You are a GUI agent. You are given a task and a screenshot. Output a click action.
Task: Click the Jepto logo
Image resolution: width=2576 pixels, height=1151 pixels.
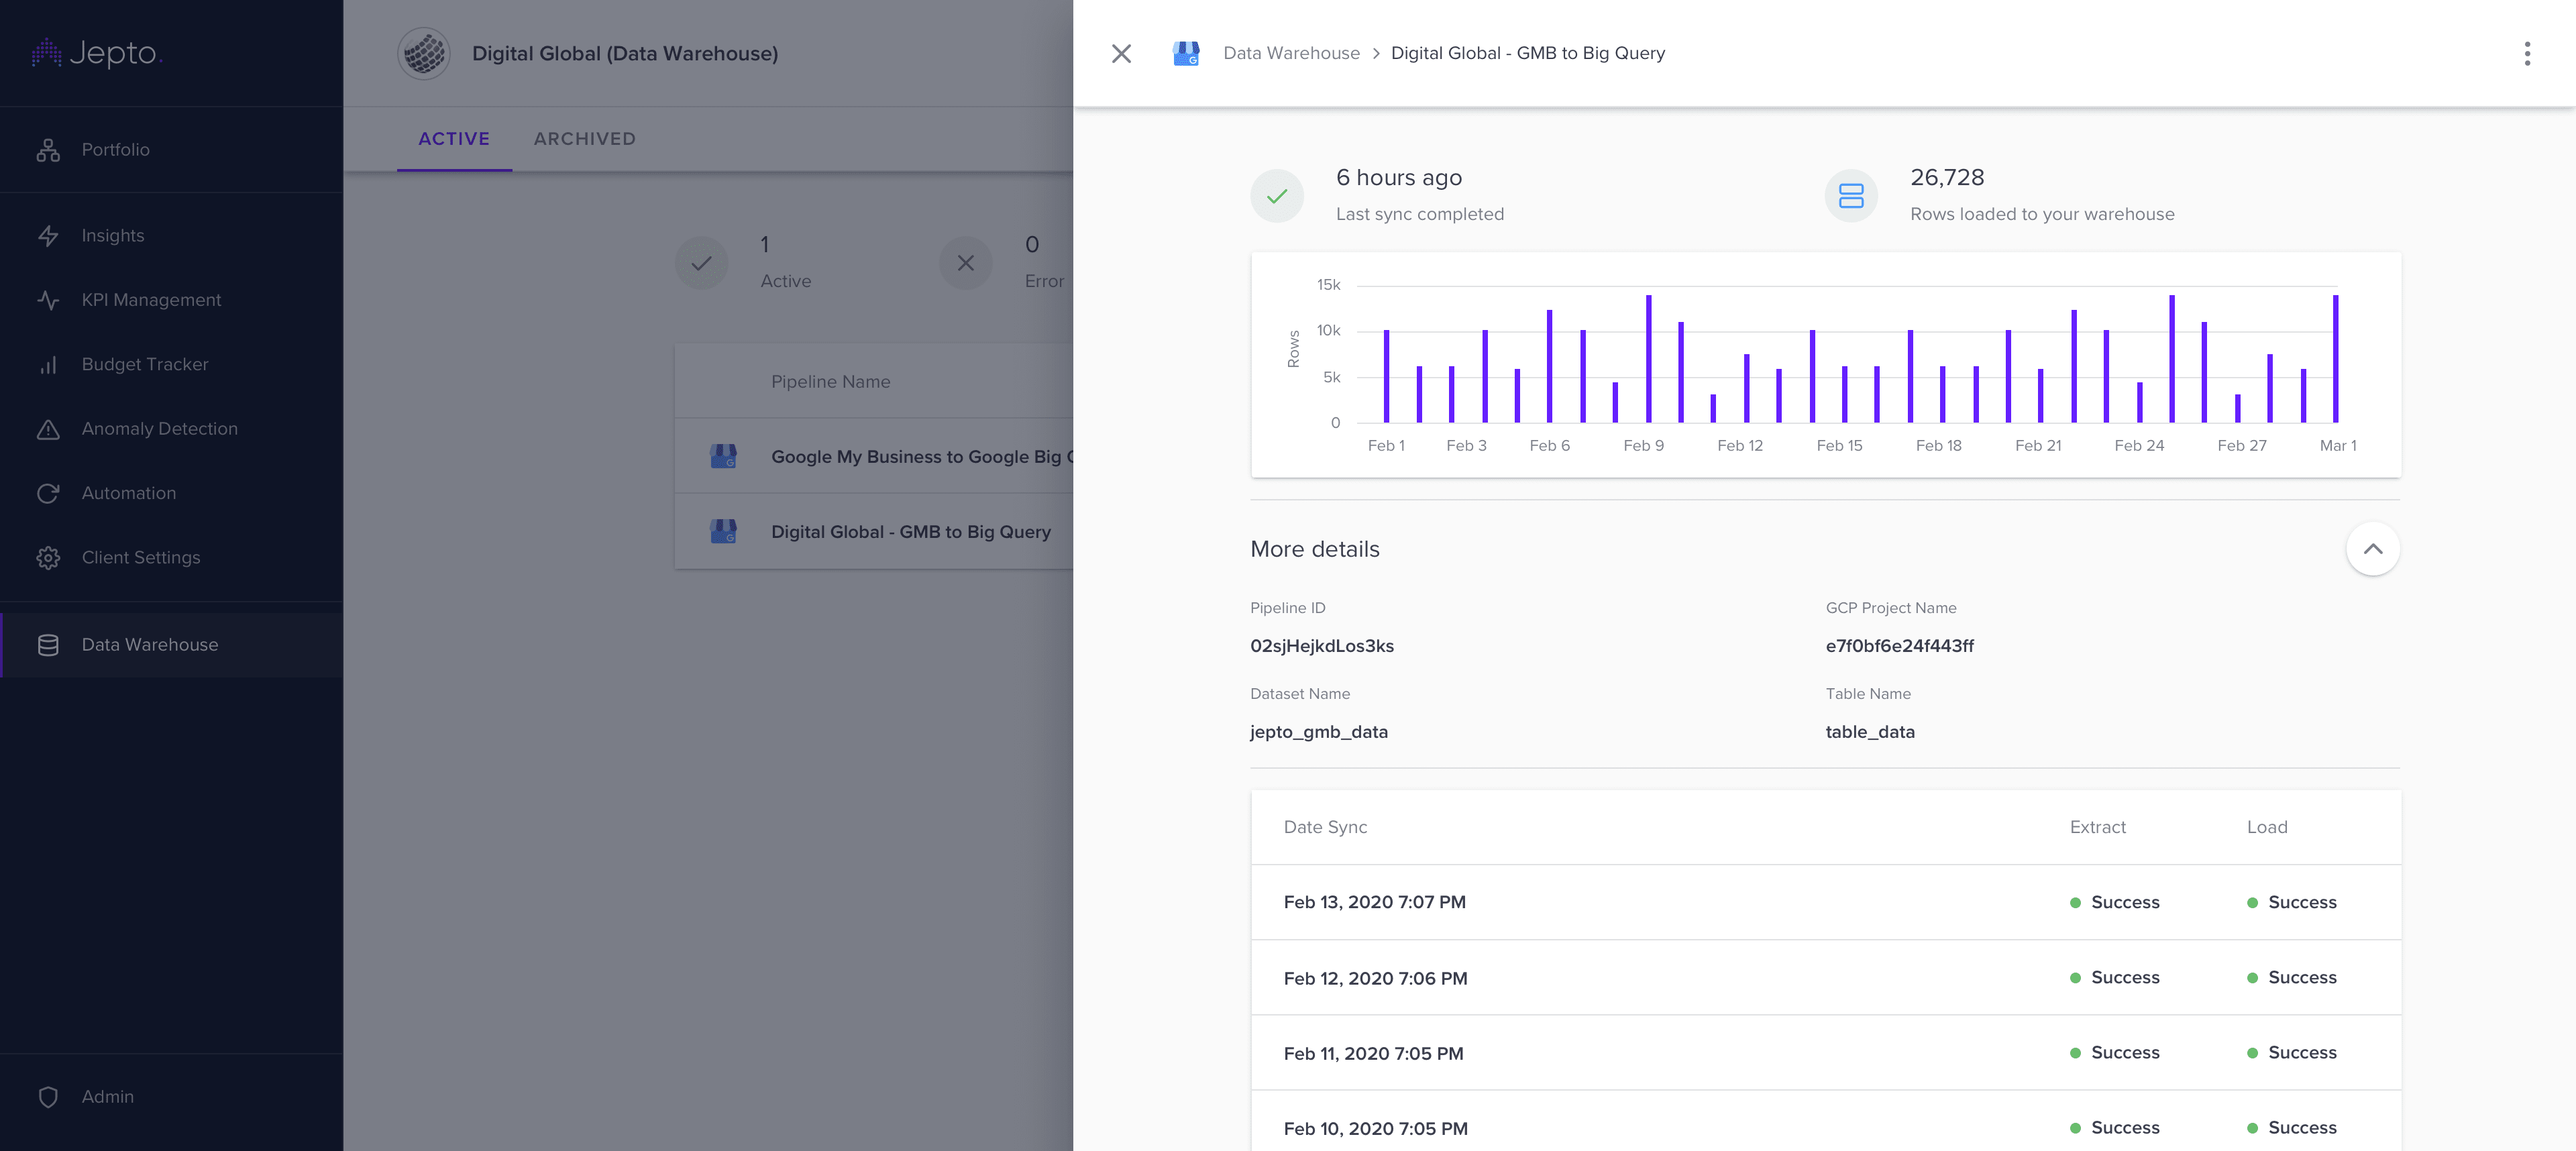(96, 53)
